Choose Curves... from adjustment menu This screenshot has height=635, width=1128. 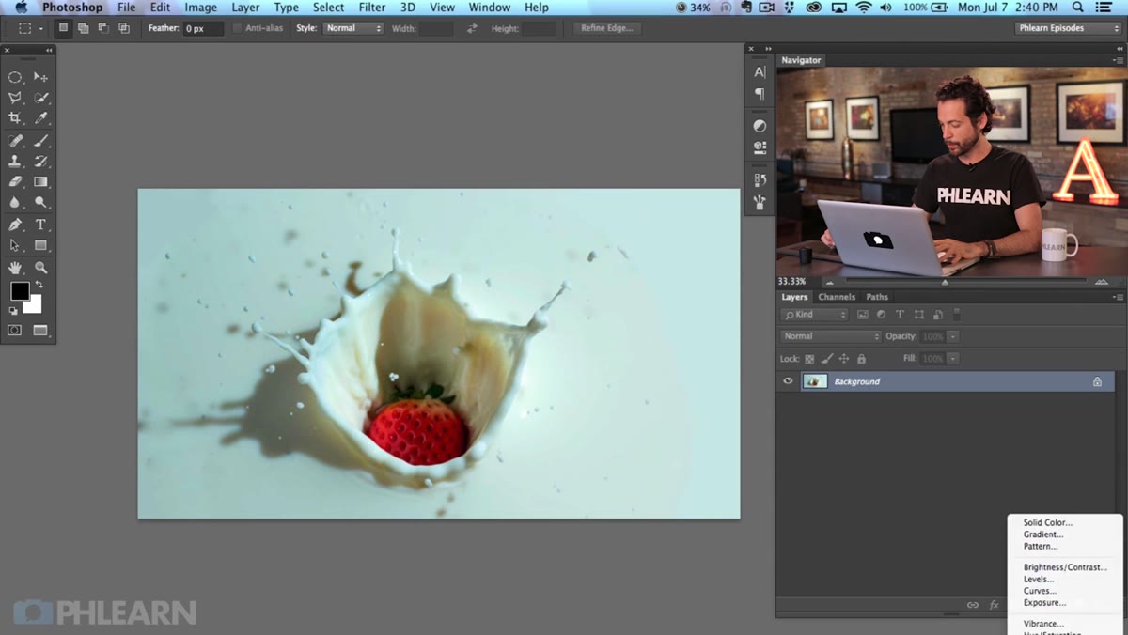pos(1040,591)
